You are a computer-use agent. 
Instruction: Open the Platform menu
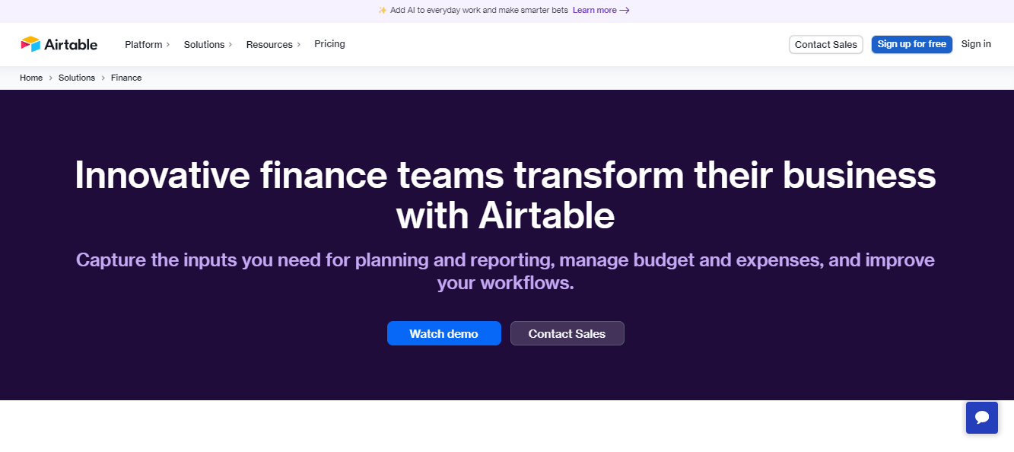(x=143, y=44)
